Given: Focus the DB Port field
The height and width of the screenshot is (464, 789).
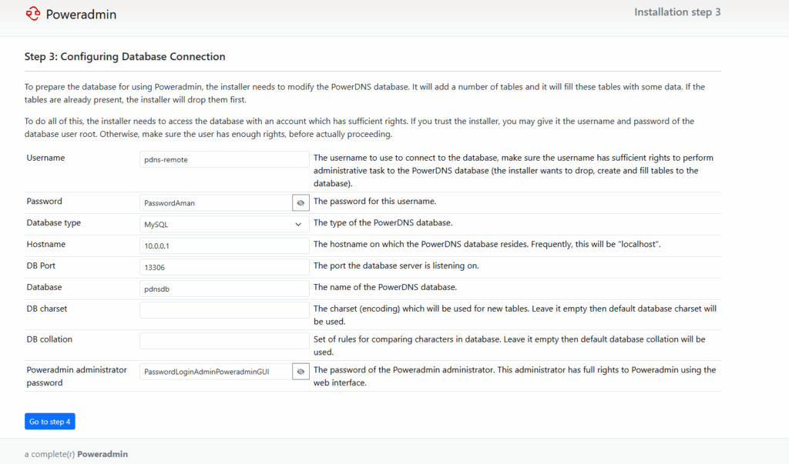Looking at the screenshot, I should coord(224,267).
